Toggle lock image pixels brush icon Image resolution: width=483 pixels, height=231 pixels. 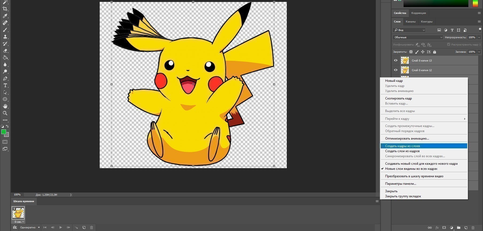tap(417, 52)
